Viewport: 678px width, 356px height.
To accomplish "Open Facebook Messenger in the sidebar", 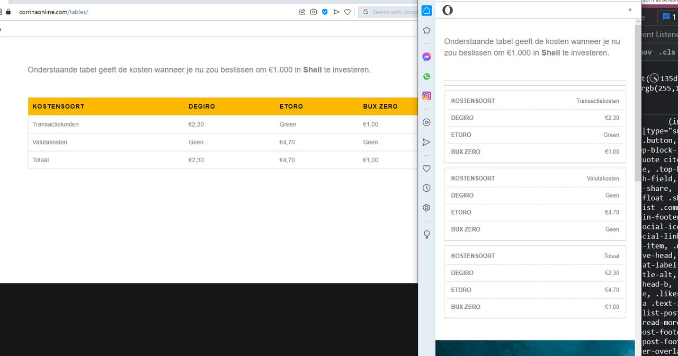I will 426,57.
